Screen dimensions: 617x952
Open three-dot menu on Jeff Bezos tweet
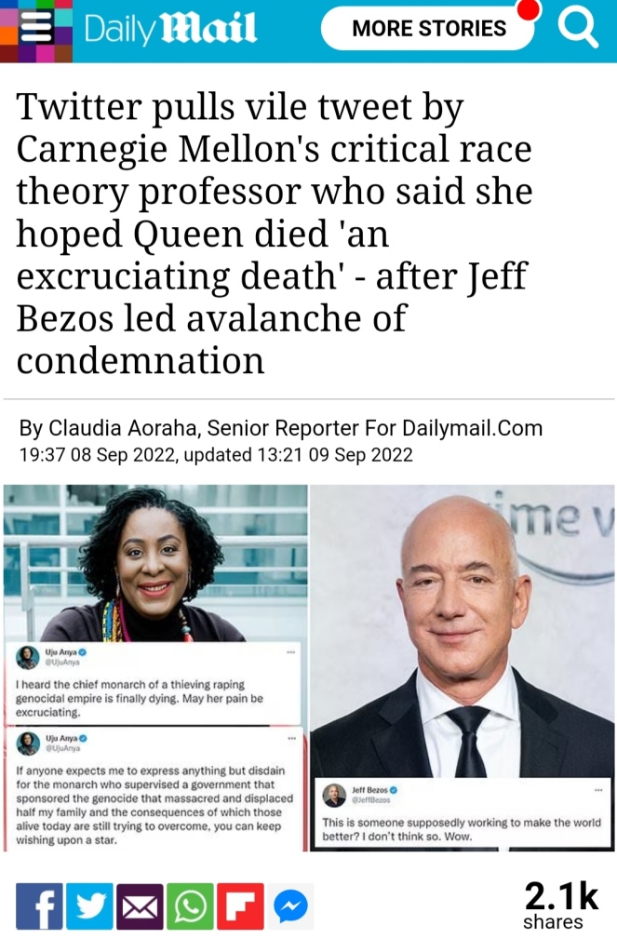click(598, 790)
